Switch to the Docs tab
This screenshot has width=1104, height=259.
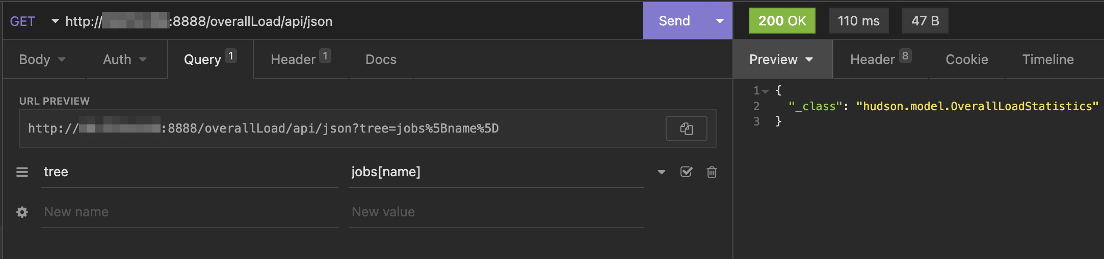pyautogui.click(x=381, y=59)
